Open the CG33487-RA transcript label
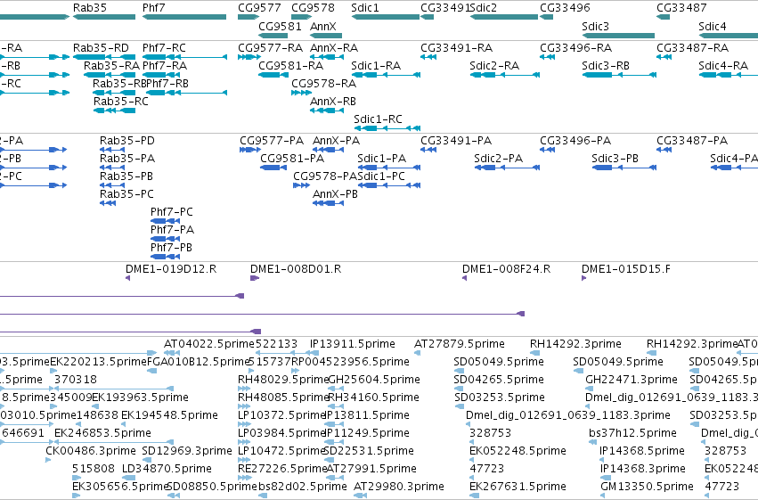This screenshot has height=500, width=758. tap(693, 48)
